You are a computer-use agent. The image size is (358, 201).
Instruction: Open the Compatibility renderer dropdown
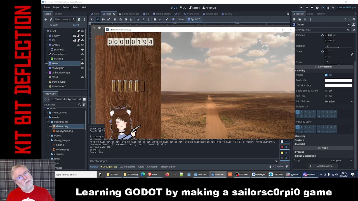[346, 8]
